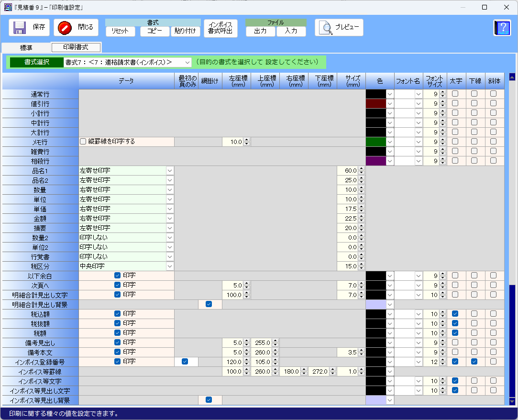
Task: Toggle 最初の頁のみ checkbox for インボイス登録番号
Action: pyautogui.click(x=185, y=362)
